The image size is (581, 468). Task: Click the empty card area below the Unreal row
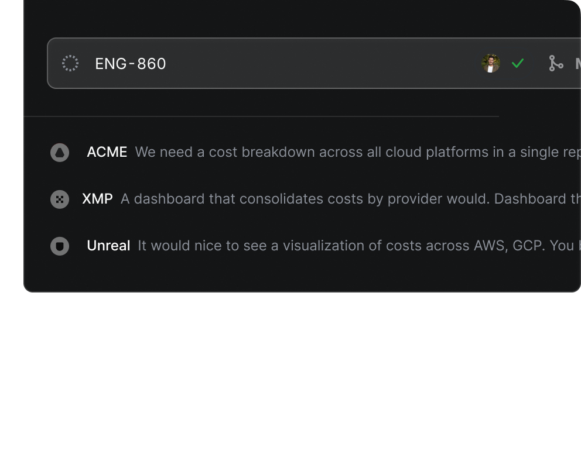[x=293, y=274]
